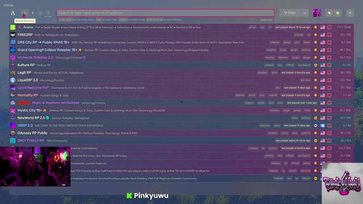Select the 'br' tag on Arena row
Image resolution: width=363 pixels, height=204 pixels.
tap(270, 27)
